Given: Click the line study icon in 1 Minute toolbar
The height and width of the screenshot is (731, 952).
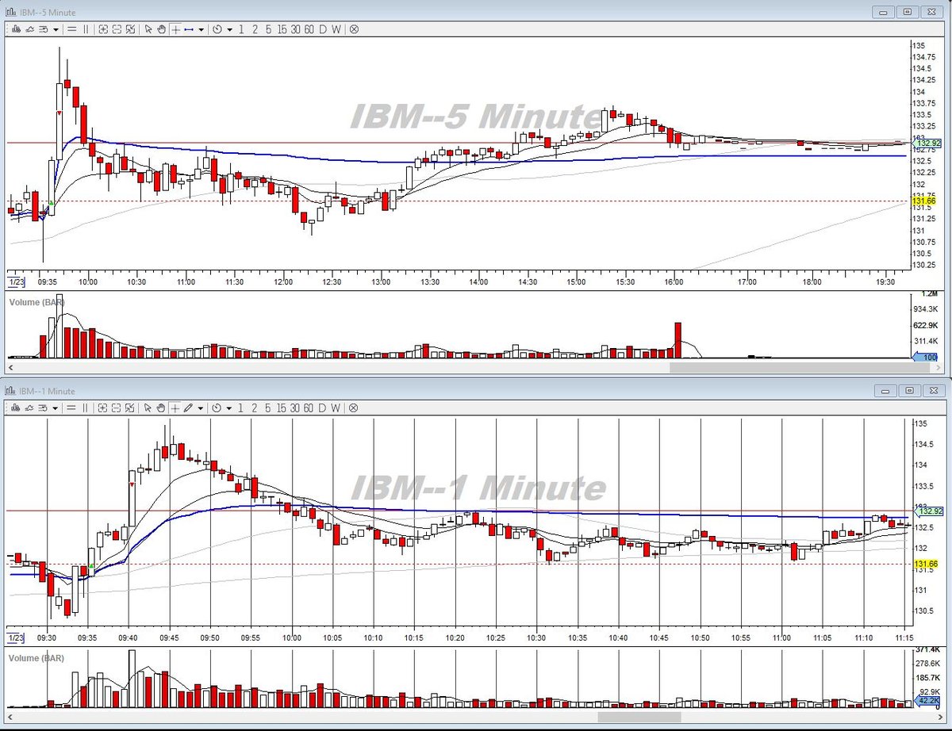Looking at the screenshot, I should point(29,408).
